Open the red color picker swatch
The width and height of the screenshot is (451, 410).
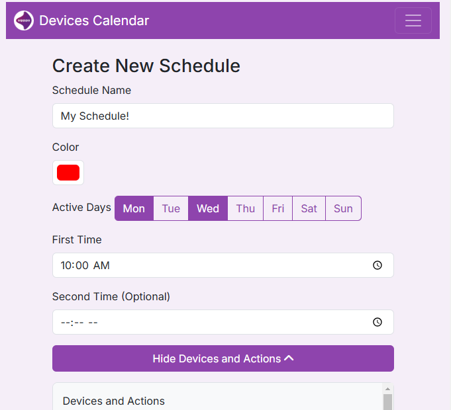click(x=68, y=173)
